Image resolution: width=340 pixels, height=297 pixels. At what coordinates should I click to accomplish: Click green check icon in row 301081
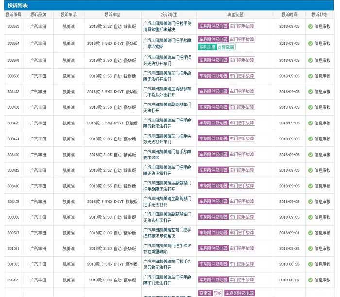point(310,248)
